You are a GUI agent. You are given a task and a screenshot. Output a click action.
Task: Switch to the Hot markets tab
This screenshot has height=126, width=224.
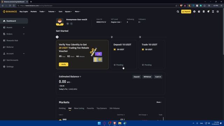[70, 108]
